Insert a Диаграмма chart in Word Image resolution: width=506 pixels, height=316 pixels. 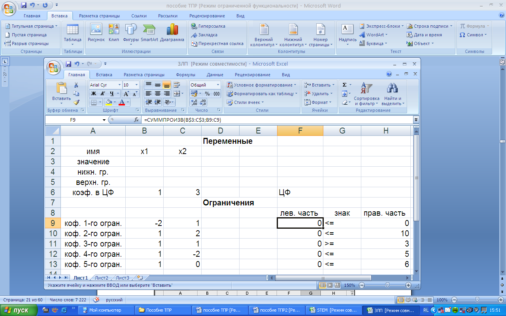click(x=172, y=33)
